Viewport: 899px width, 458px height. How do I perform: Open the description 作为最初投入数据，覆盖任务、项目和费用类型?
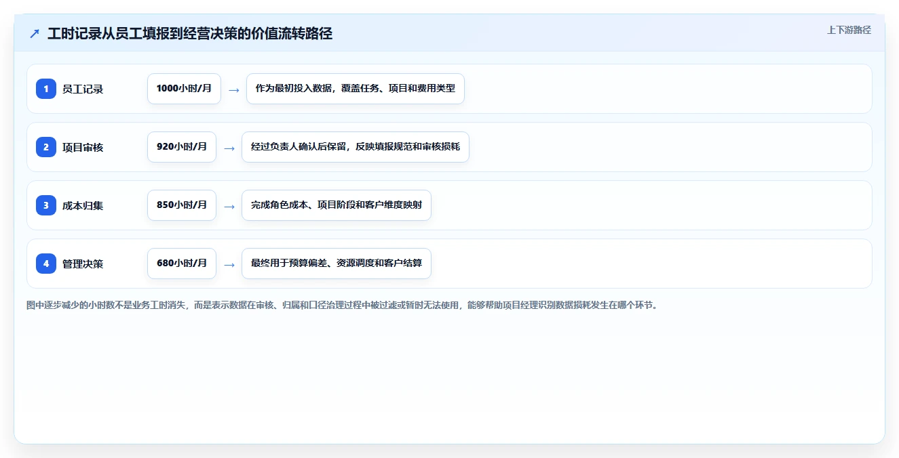(x=356, y=89)
